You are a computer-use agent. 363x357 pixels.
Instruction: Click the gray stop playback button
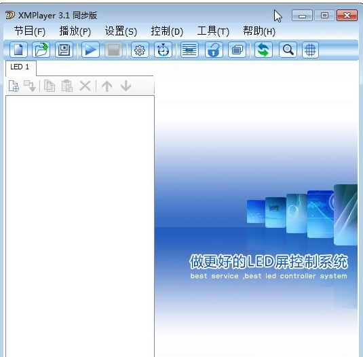pos(113,50)
